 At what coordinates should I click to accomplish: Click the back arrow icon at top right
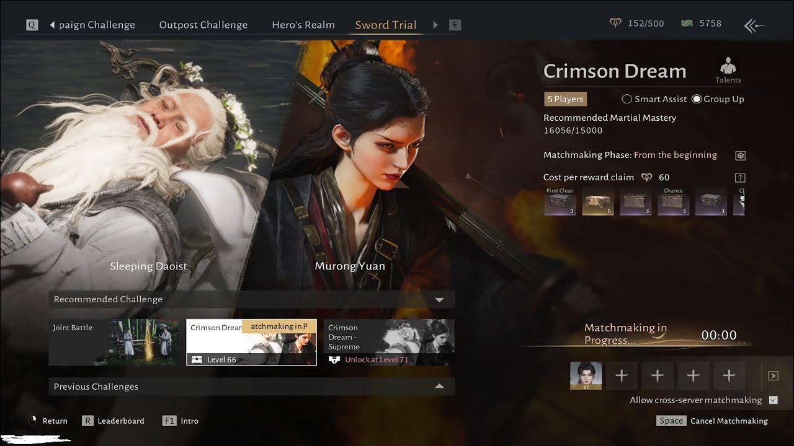(x=754, y=25)
